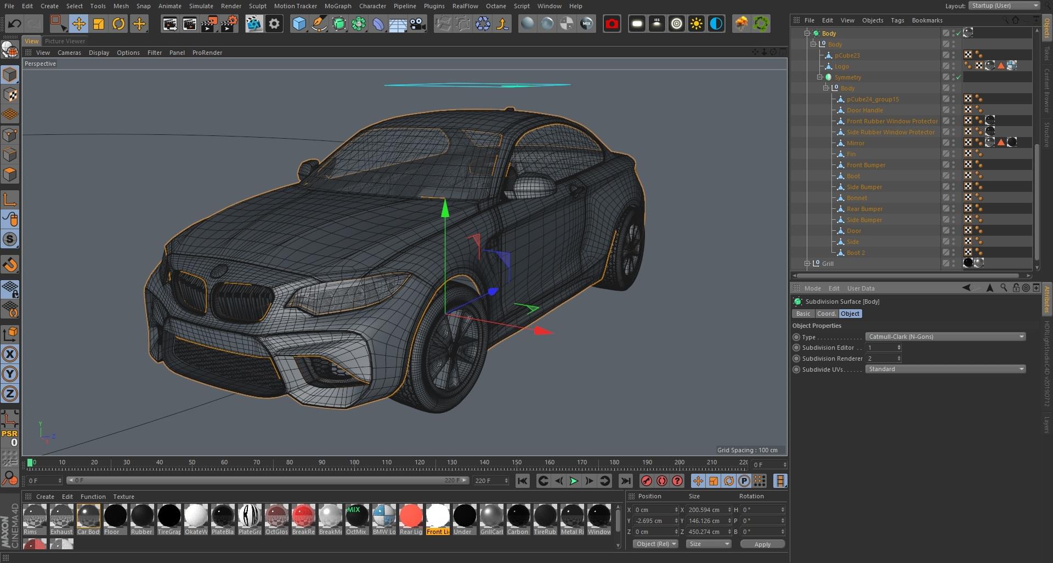
Task: Toggle top Body object green checkmark
Action: coord(959,33)
